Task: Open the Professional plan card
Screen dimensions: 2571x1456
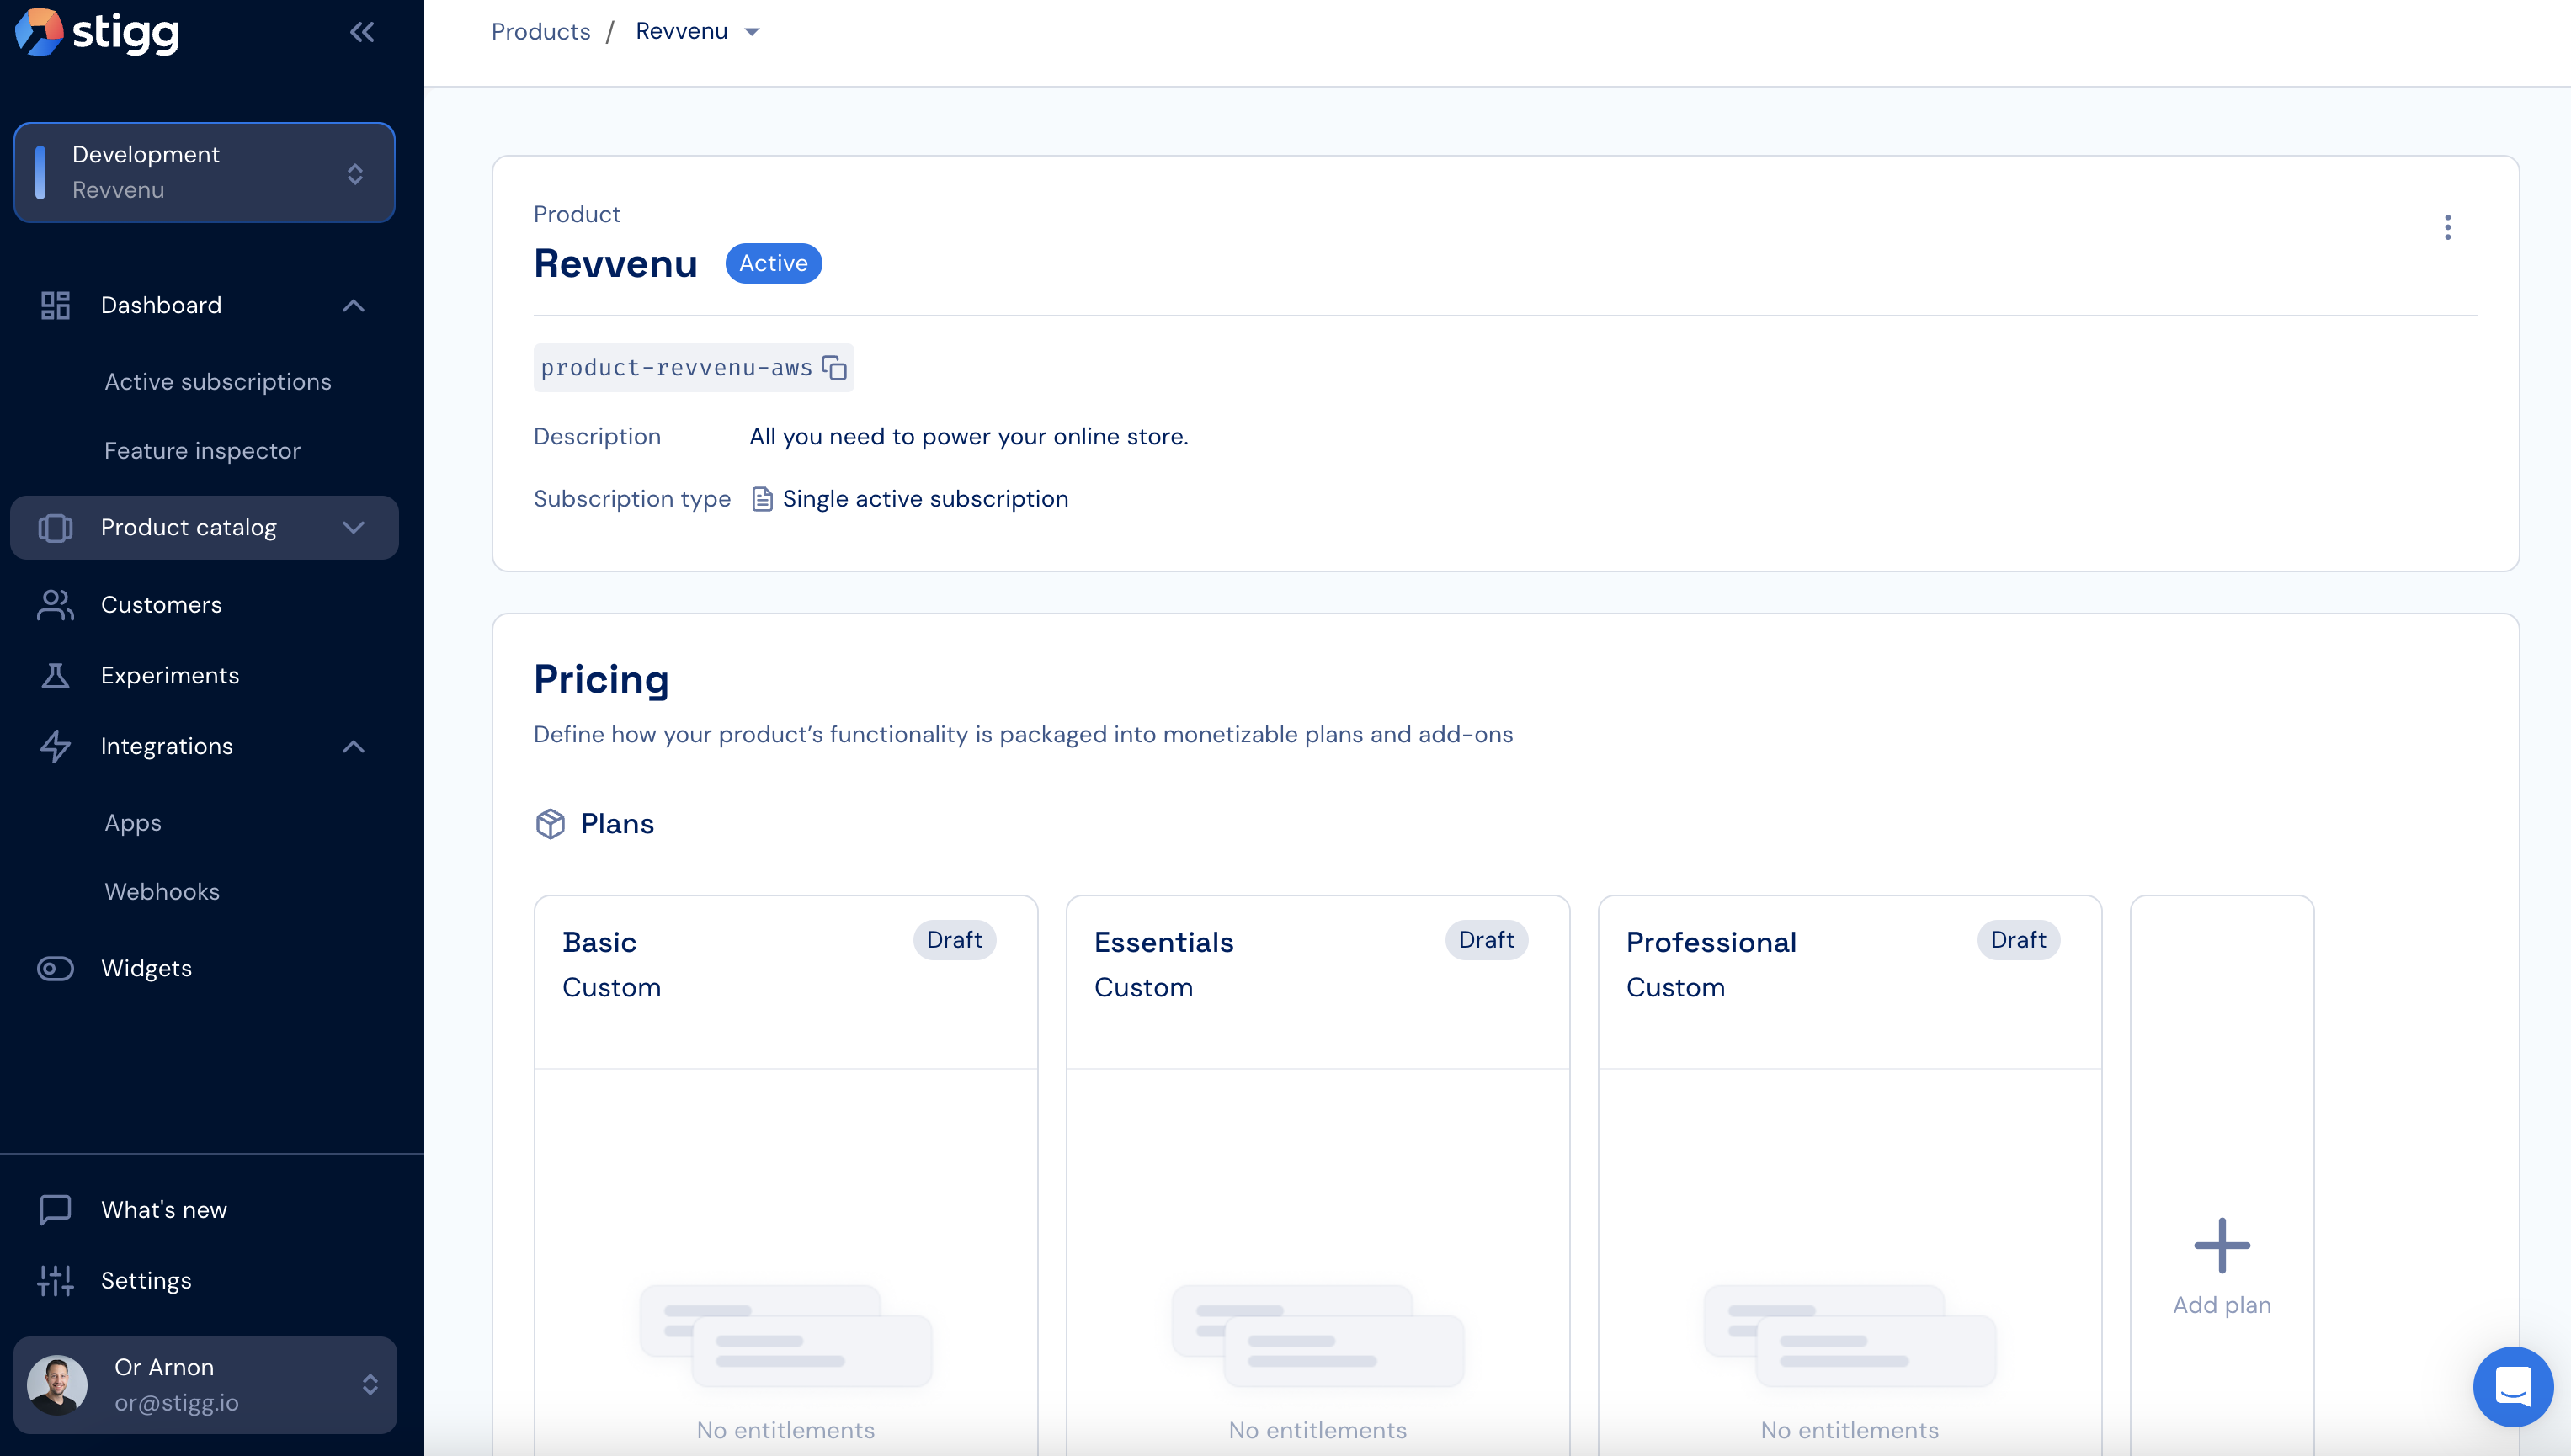Action: (1850, 1175)
